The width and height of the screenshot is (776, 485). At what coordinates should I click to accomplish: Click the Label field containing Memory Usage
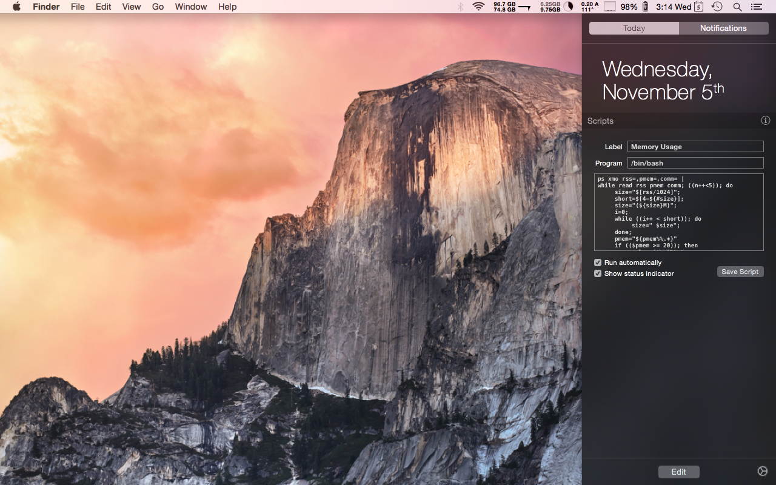pos(695,147)
